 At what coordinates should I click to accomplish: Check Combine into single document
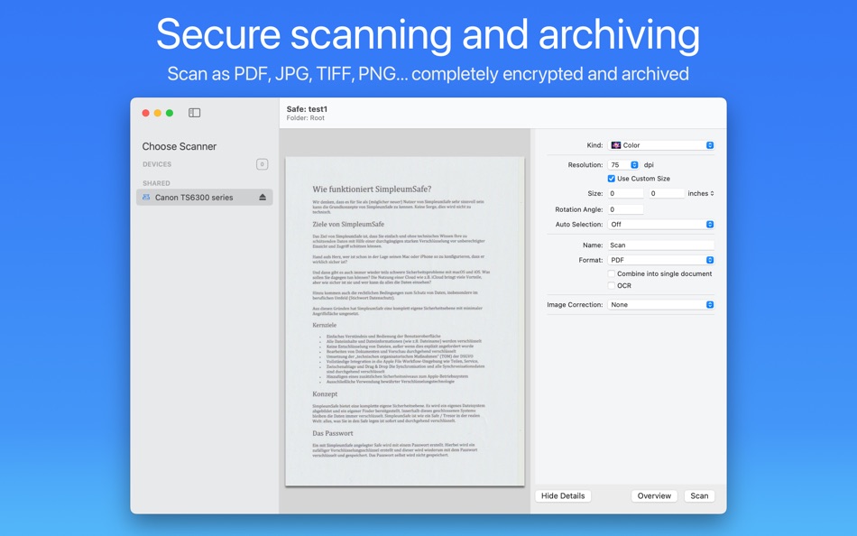click(x=611, y=273)
